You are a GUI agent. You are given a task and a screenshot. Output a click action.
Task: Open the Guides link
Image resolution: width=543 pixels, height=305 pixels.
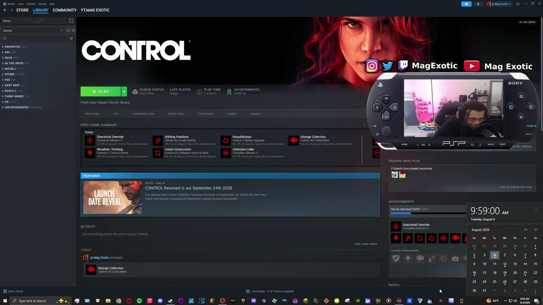(x=232, y=114)
